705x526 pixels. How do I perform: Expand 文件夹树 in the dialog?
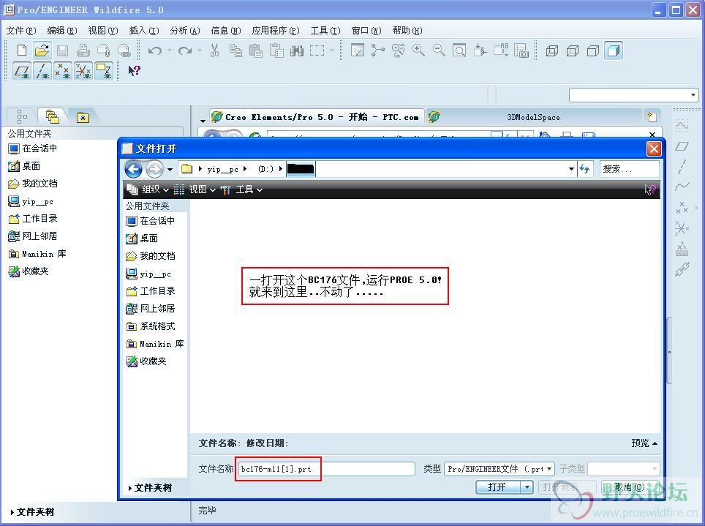(x=150, y=488)
